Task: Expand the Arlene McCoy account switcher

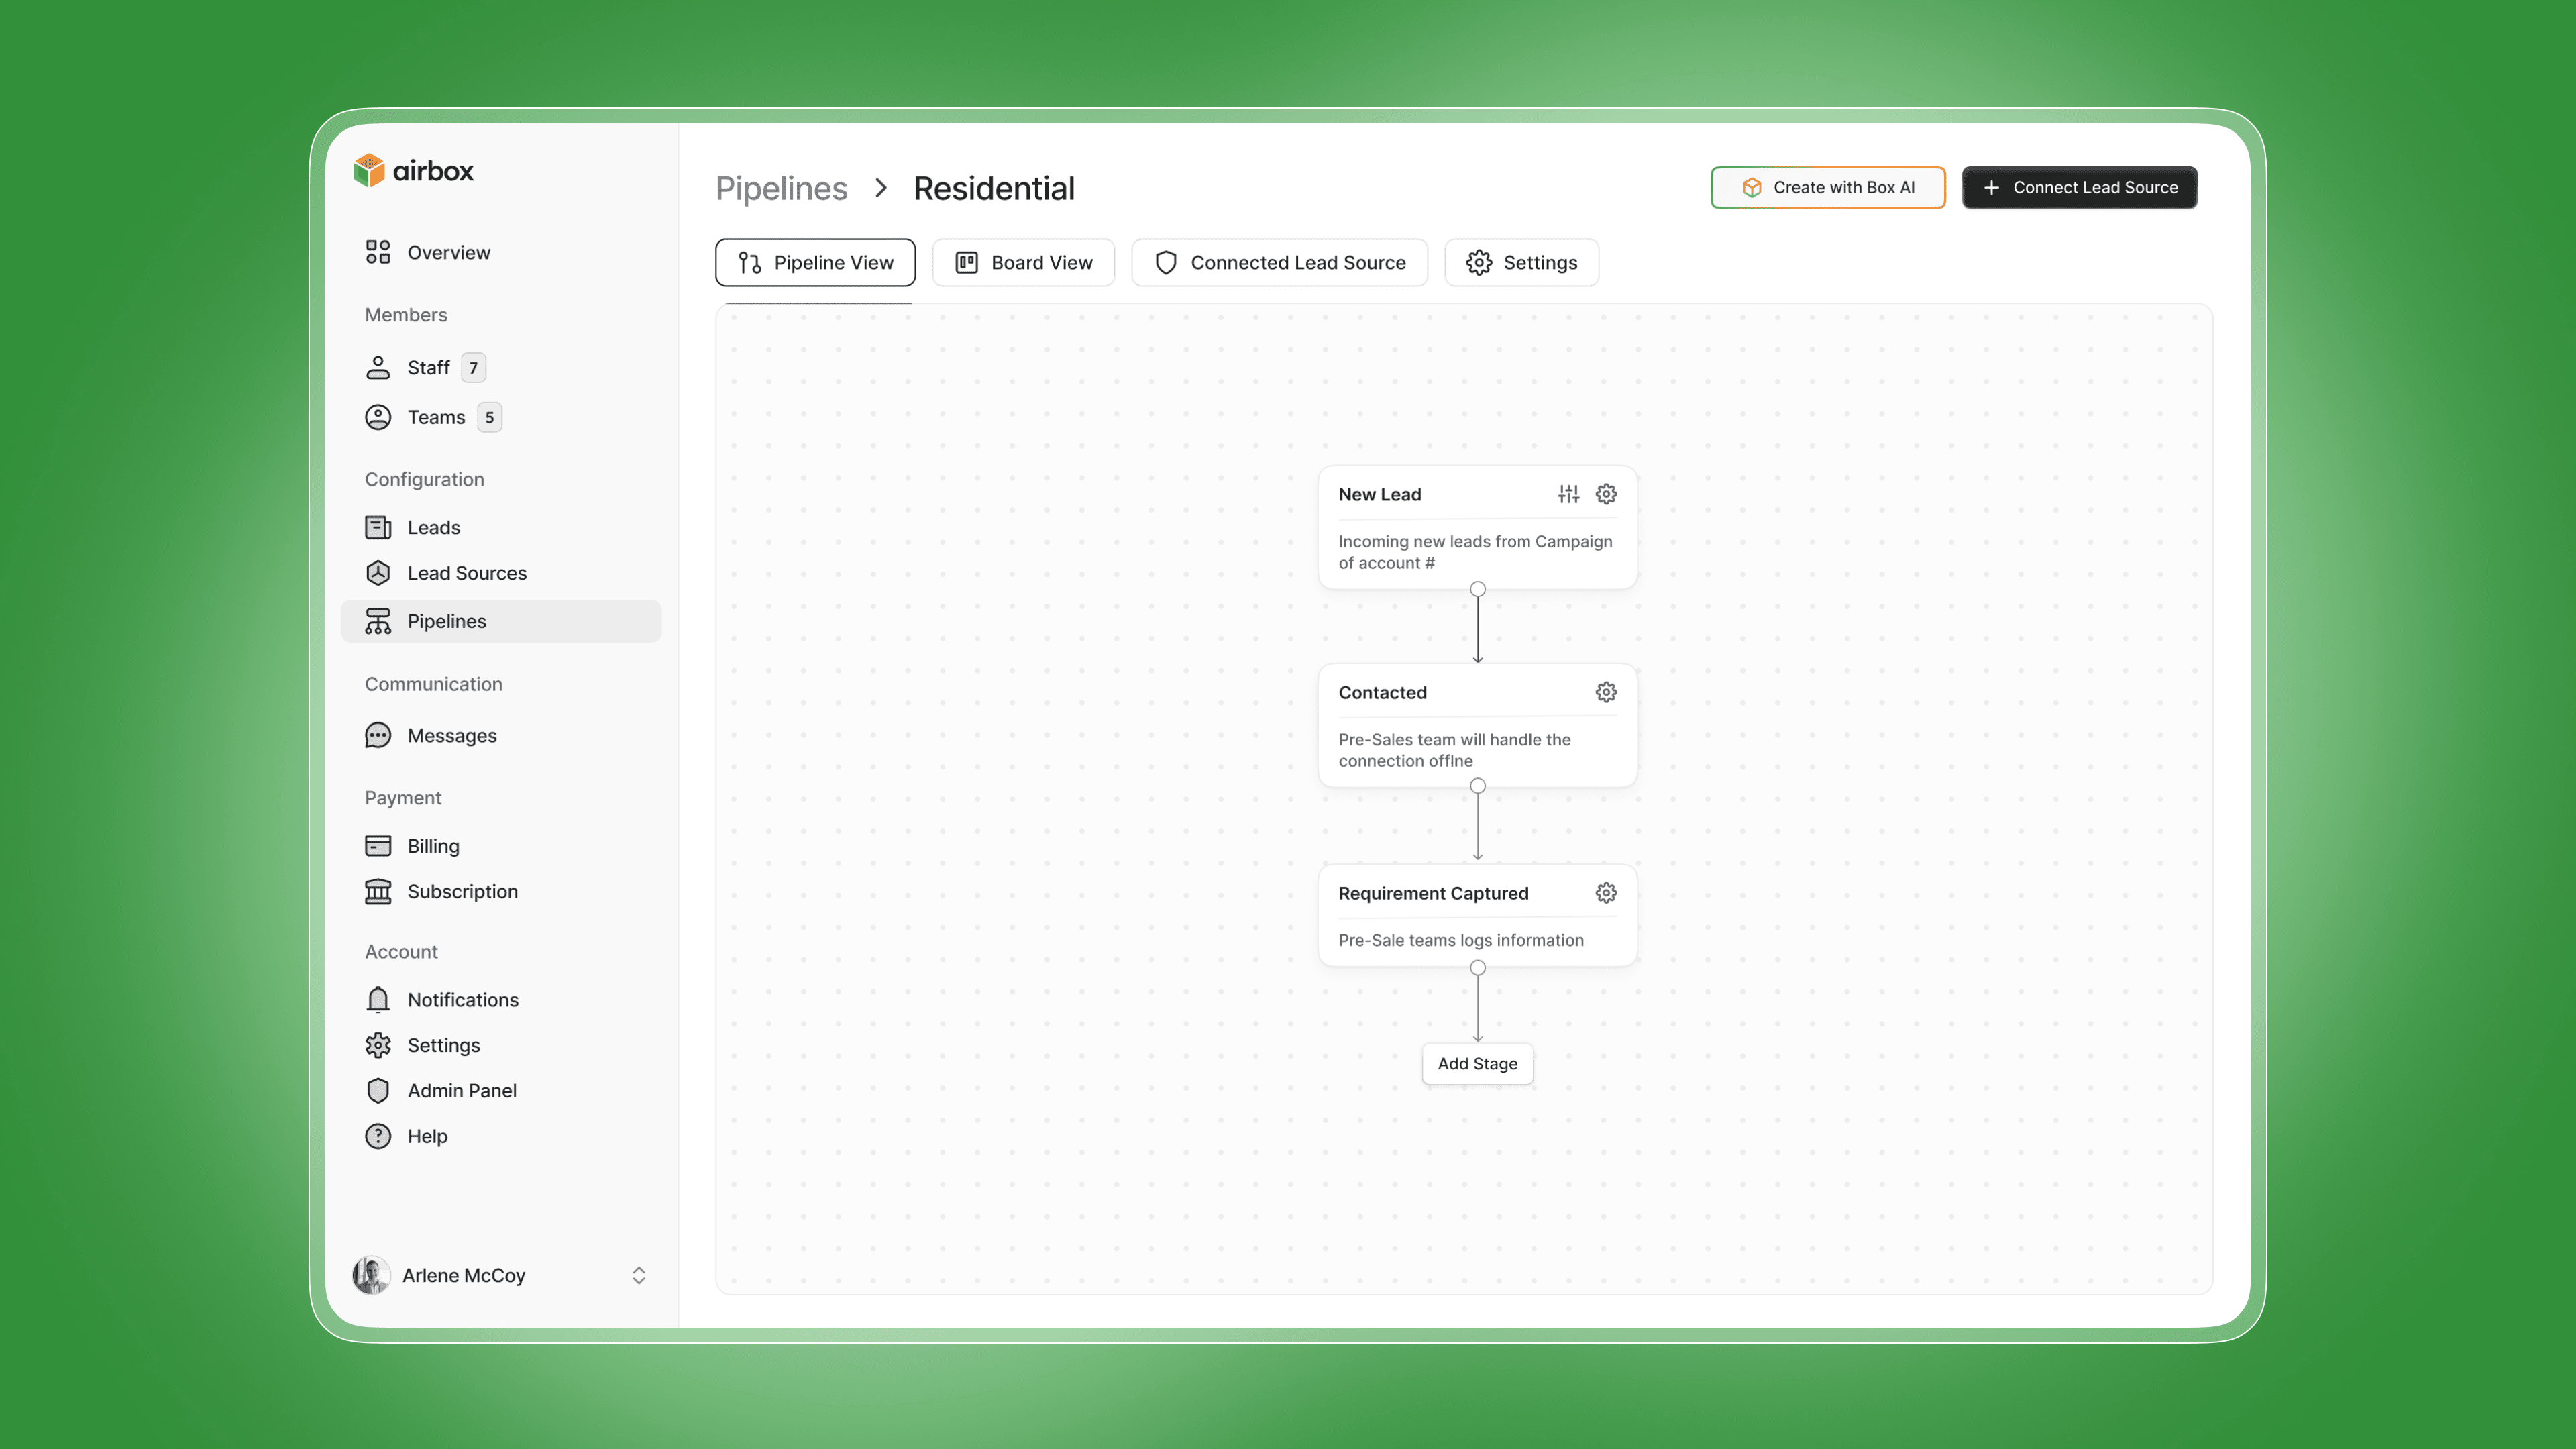Action: coord(638,1275)
